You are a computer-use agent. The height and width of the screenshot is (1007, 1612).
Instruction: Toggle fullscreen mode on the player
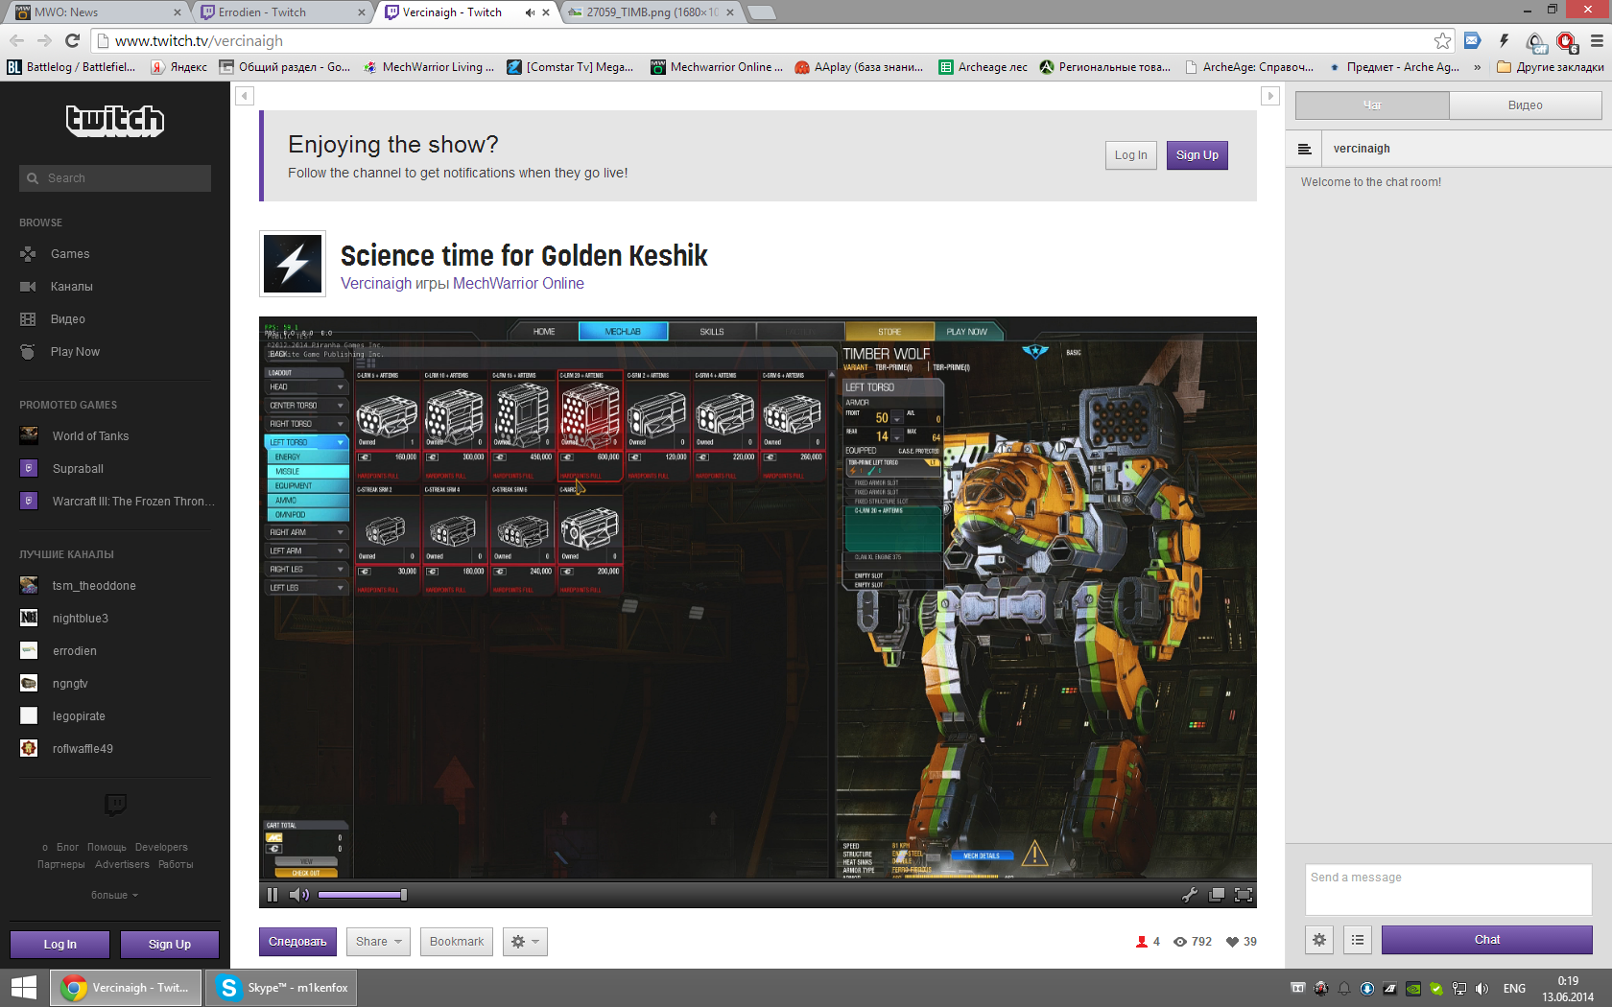point(1244,895)
